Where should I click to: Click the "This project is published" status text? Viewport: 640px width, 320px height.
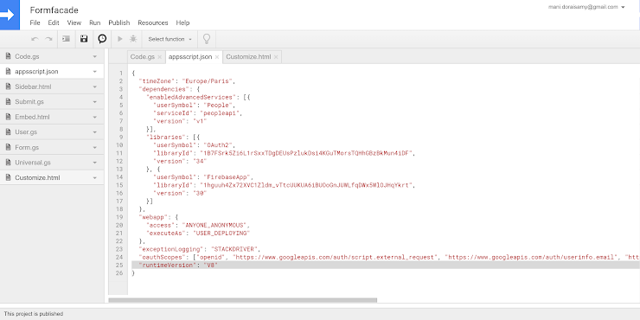[34, 314]
